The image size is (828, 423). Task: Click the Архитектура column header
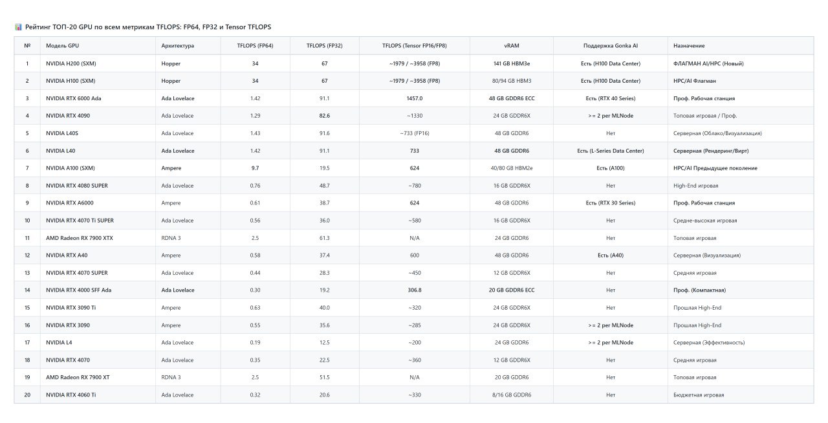click(188, 46)
